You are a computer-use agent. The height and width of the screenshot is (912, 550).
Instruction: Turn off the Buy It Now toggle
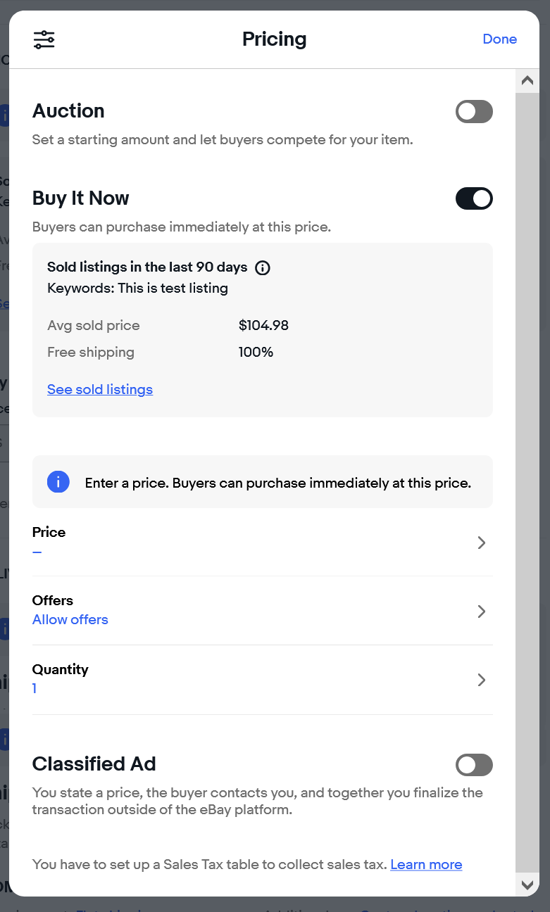tap(474, 198)
